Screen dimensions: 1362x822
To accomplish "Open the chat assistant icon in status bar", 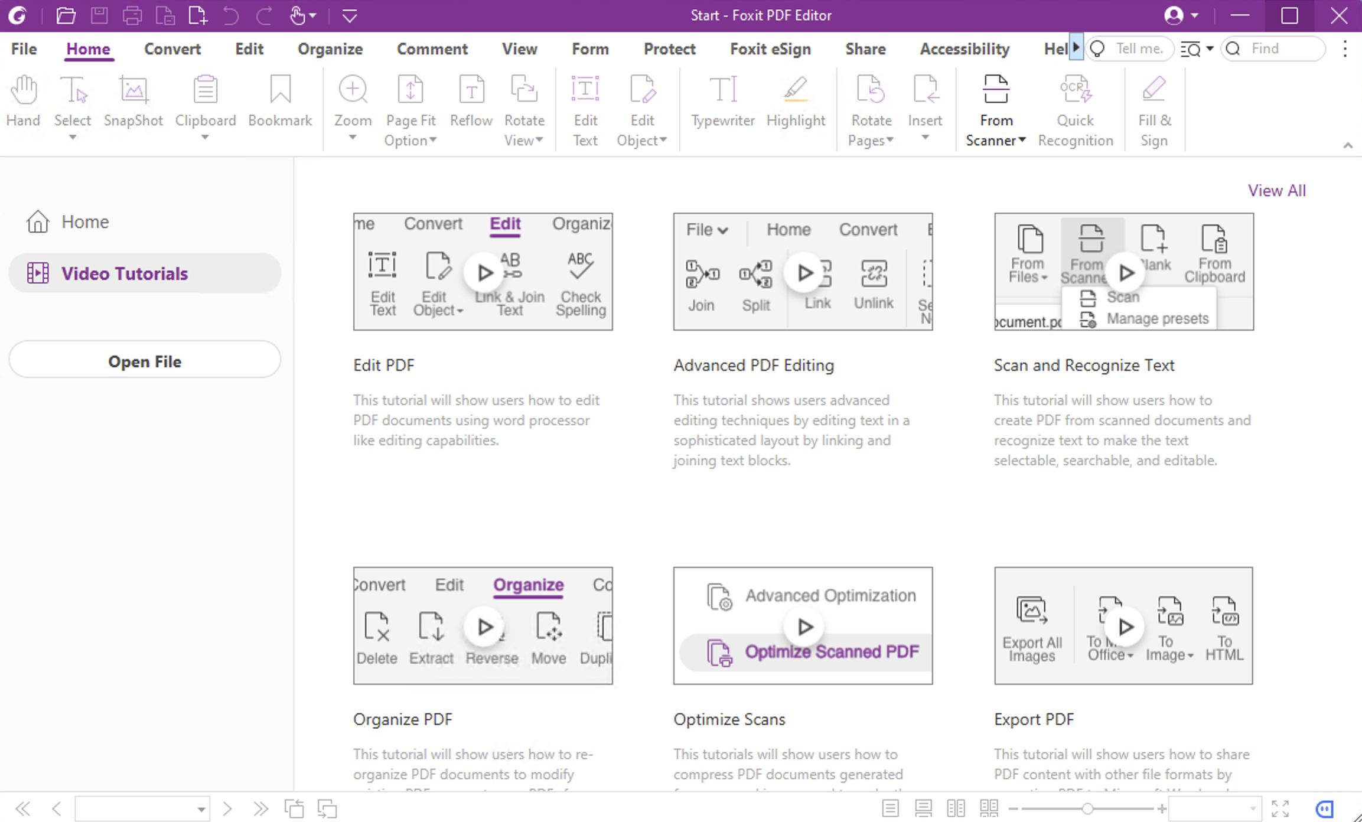I will tap(1325, 808).
